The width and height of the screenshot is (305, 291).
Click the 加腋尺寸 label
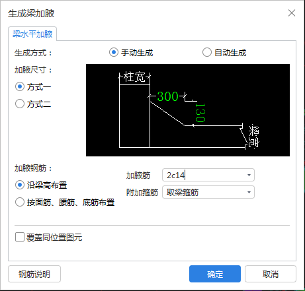click(33, 70)
